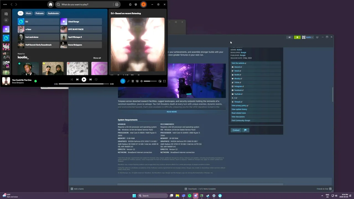Go forward in Spotify navigation
Image resolution: width=354 pixels, height=199 pixels.
tap(16, 4)
